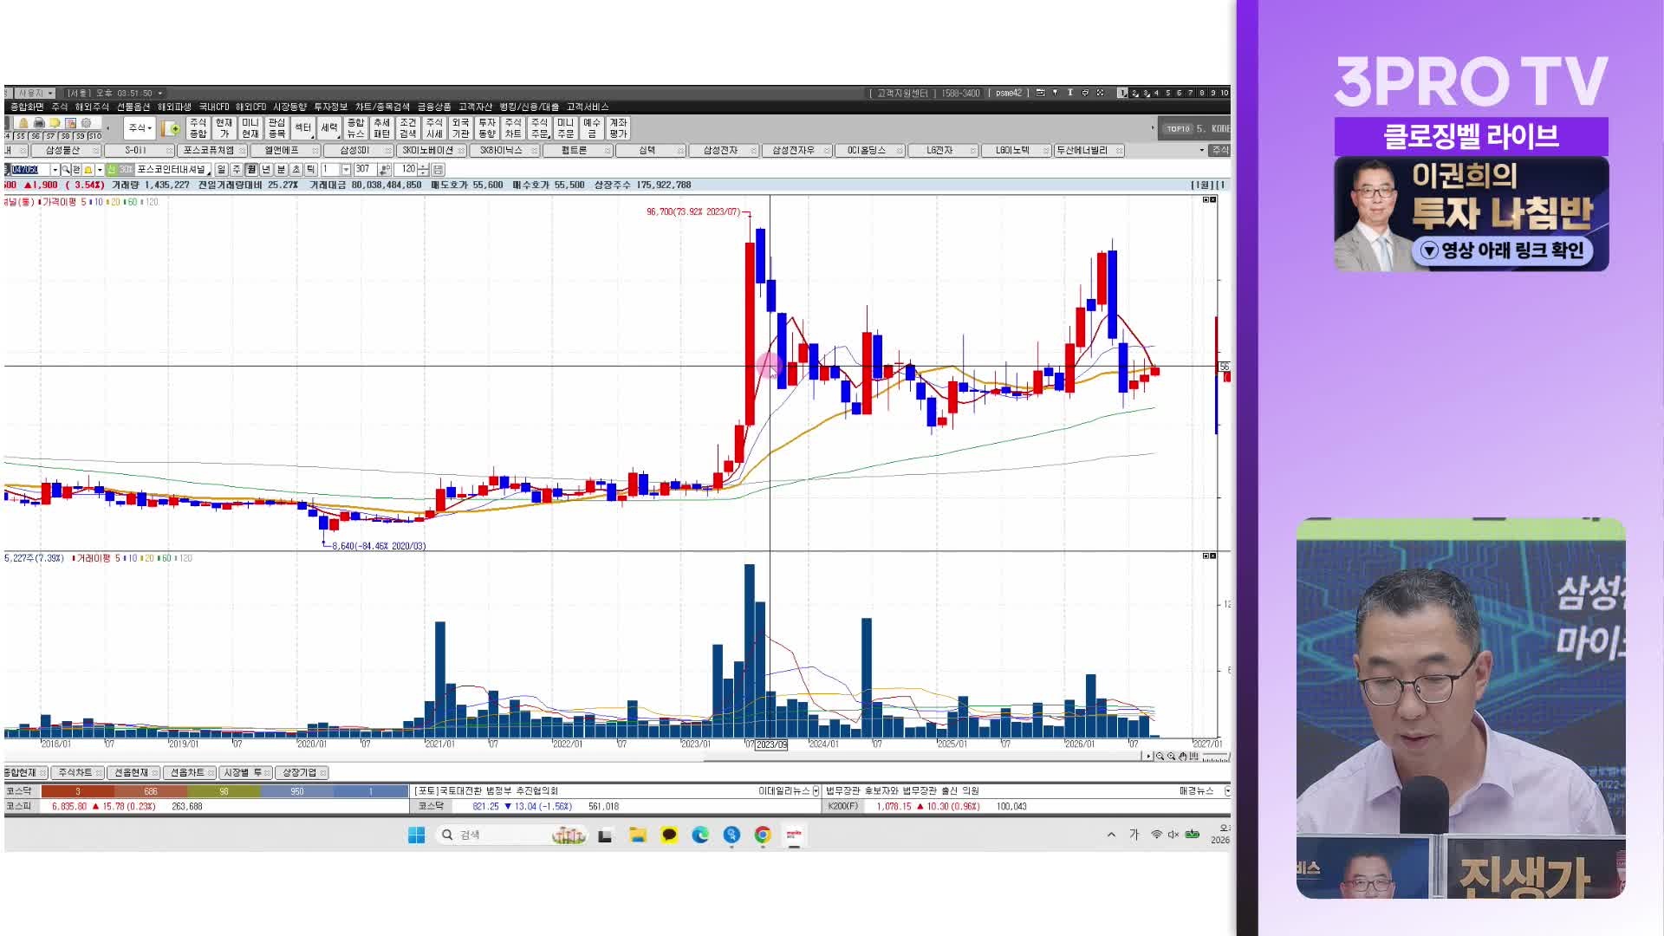The image size is (1664, 936).
Task: Click the 관심종목 toolbar button
Action: pyautogui.click(x=276, y=128)
